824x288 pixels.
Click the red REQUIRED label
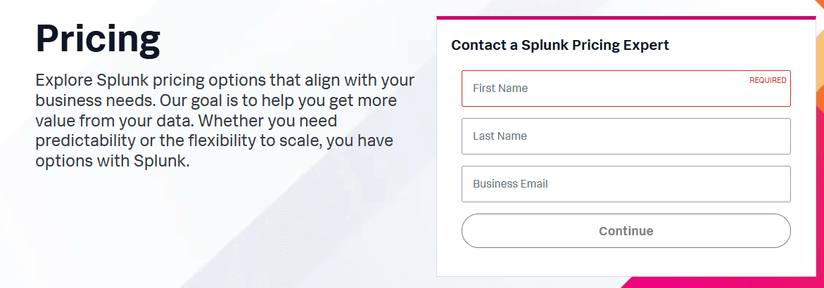coord(768,80)
